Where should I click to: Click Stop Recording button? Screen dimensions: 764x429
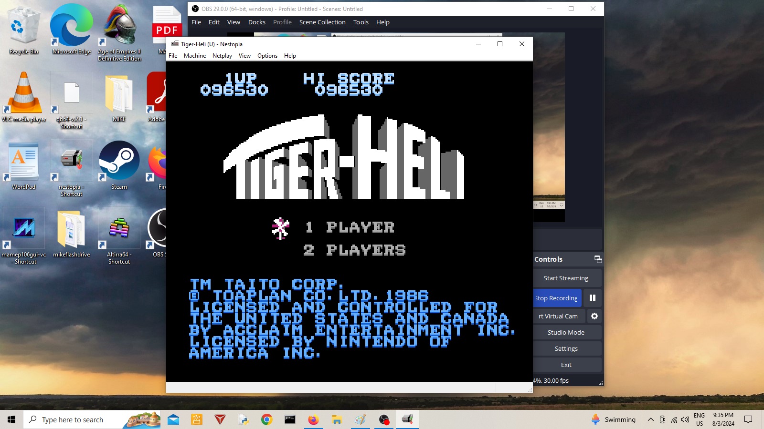point(557,298)
